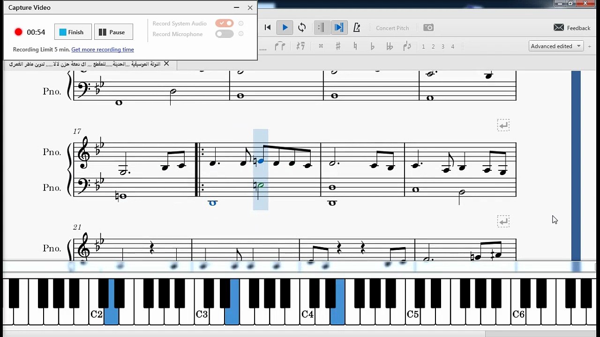Click Finish in Capture Video
The height and width of the screenshot is (337, 600).
(73, 32)
